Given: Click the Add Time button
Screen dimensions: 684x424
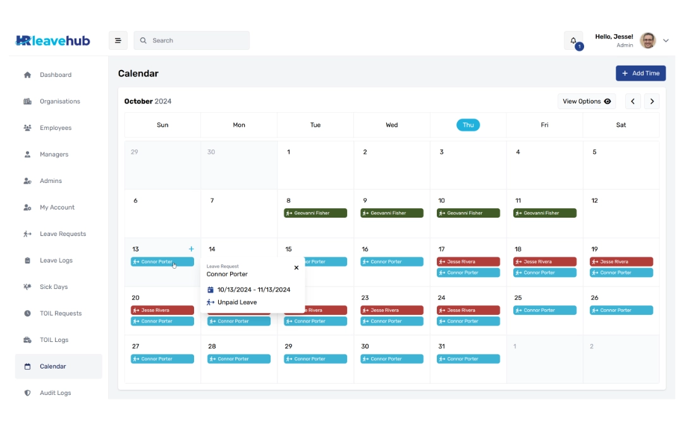Looking at the screenshot, I should [x=640, y=73].
